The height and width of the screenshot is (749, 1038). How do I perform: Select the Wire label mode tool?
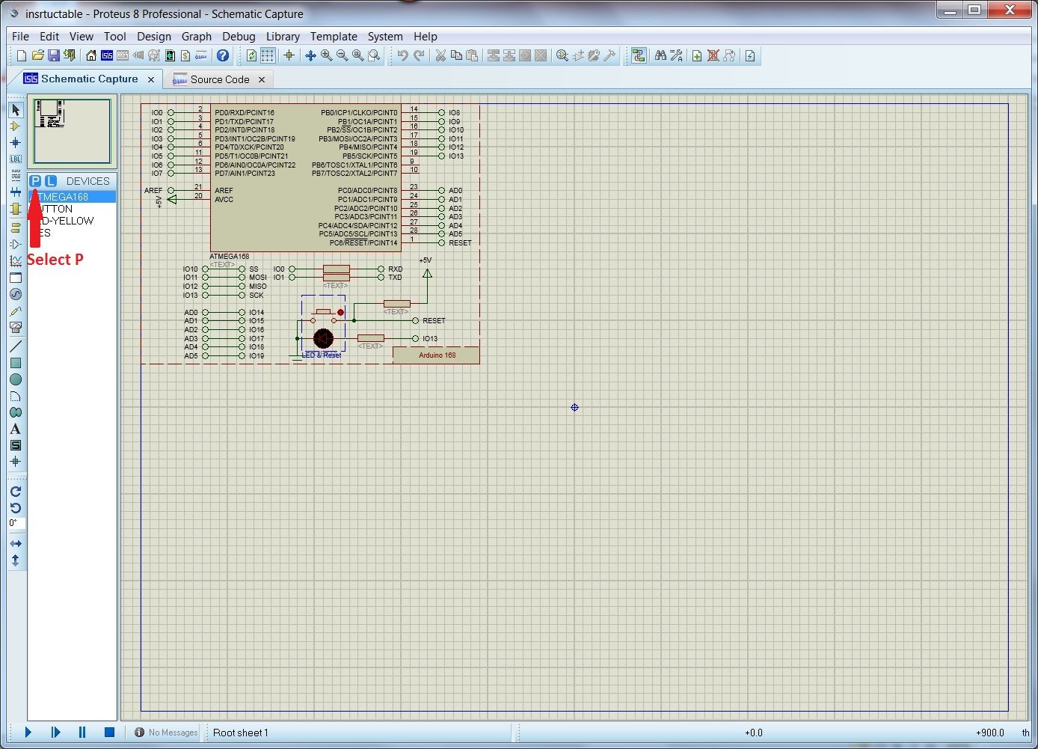click(15, 159)
